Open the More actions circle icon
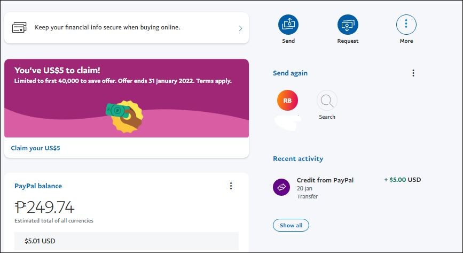 (406, 25)
